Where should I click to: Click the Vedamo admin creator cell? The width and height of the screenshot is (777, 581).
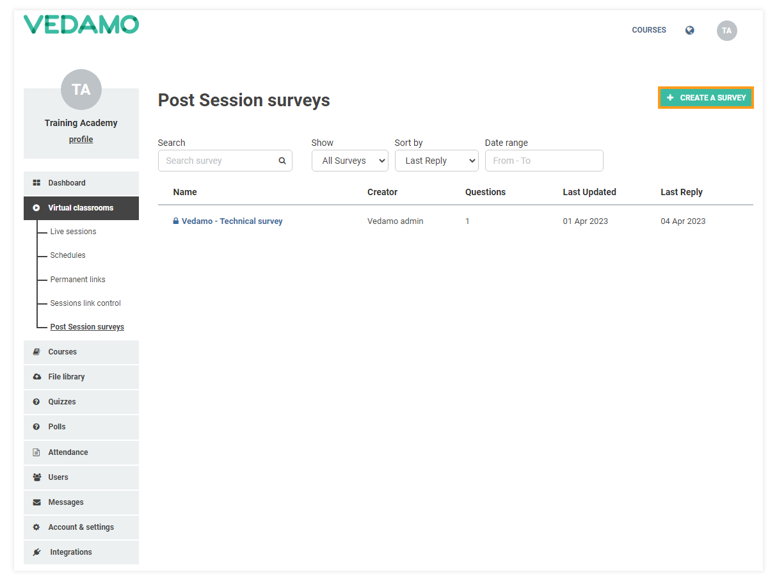(x=396, y=221)
